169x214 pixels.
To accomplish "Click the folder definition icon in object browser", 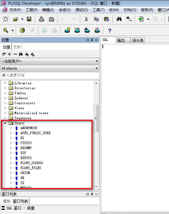I will (x=32, y=55).
